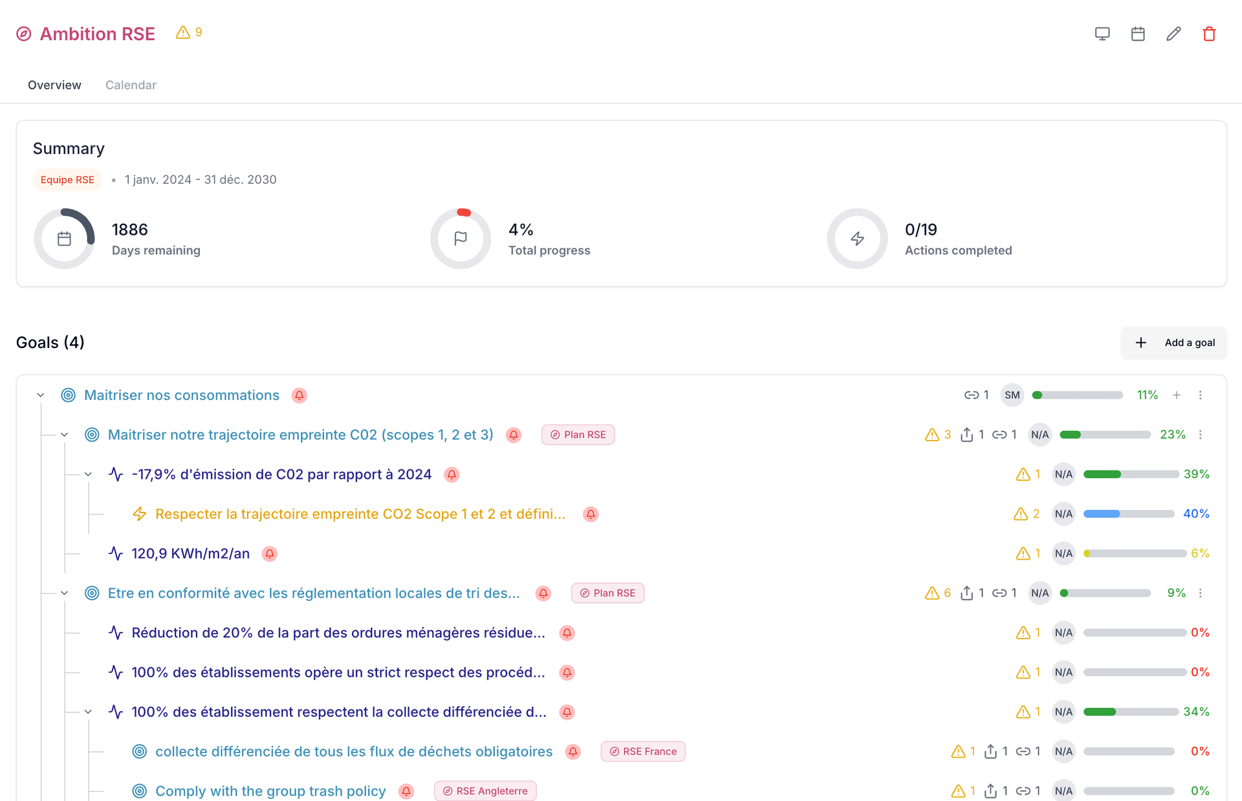The height and width of the screenshot is (801, 1242).
Task: Open the three-dot menu on Maitriser nos consommations row
Action: 1201,395
